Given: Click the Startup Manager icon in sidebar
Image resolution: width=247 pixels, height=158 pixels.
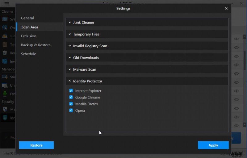Looking at the screenshot, I should pos(5,77).
